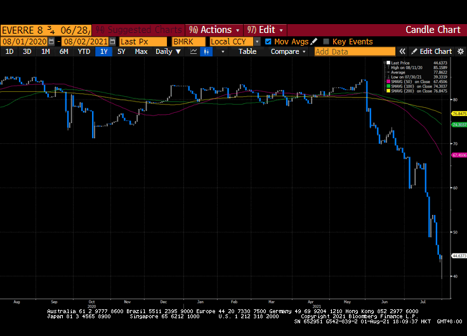Open chart settings gear
Viewport: 467px width, 336px height.
click(461, 51)
